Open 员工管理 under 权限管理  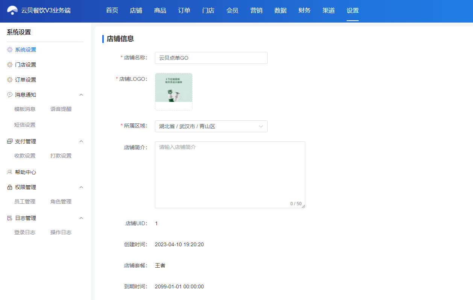tap(25, 202)
